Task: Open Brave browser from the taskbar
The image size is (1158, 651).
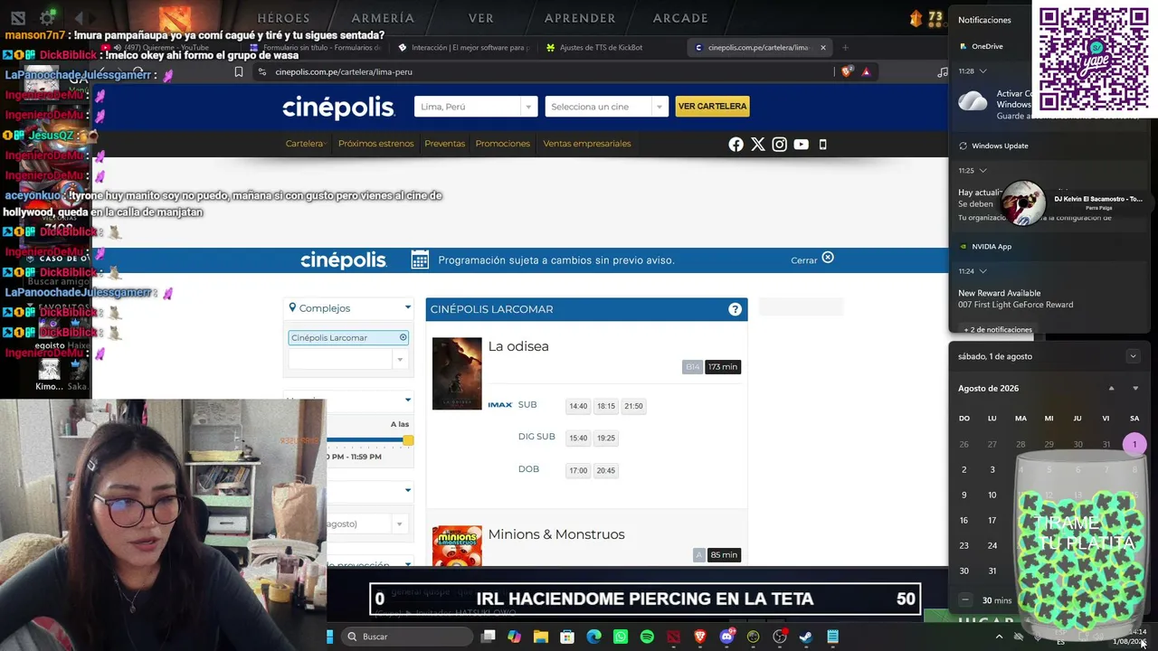Action: [x=700, y=637]
